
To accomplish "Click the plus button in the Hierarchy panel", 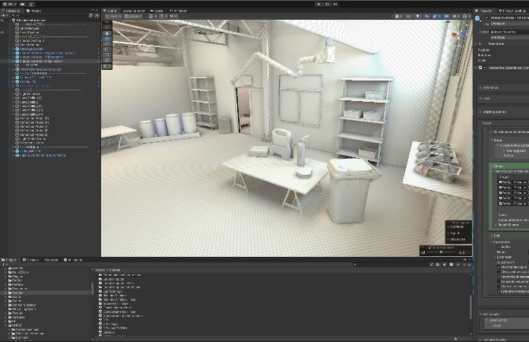I will pos(5,19).
